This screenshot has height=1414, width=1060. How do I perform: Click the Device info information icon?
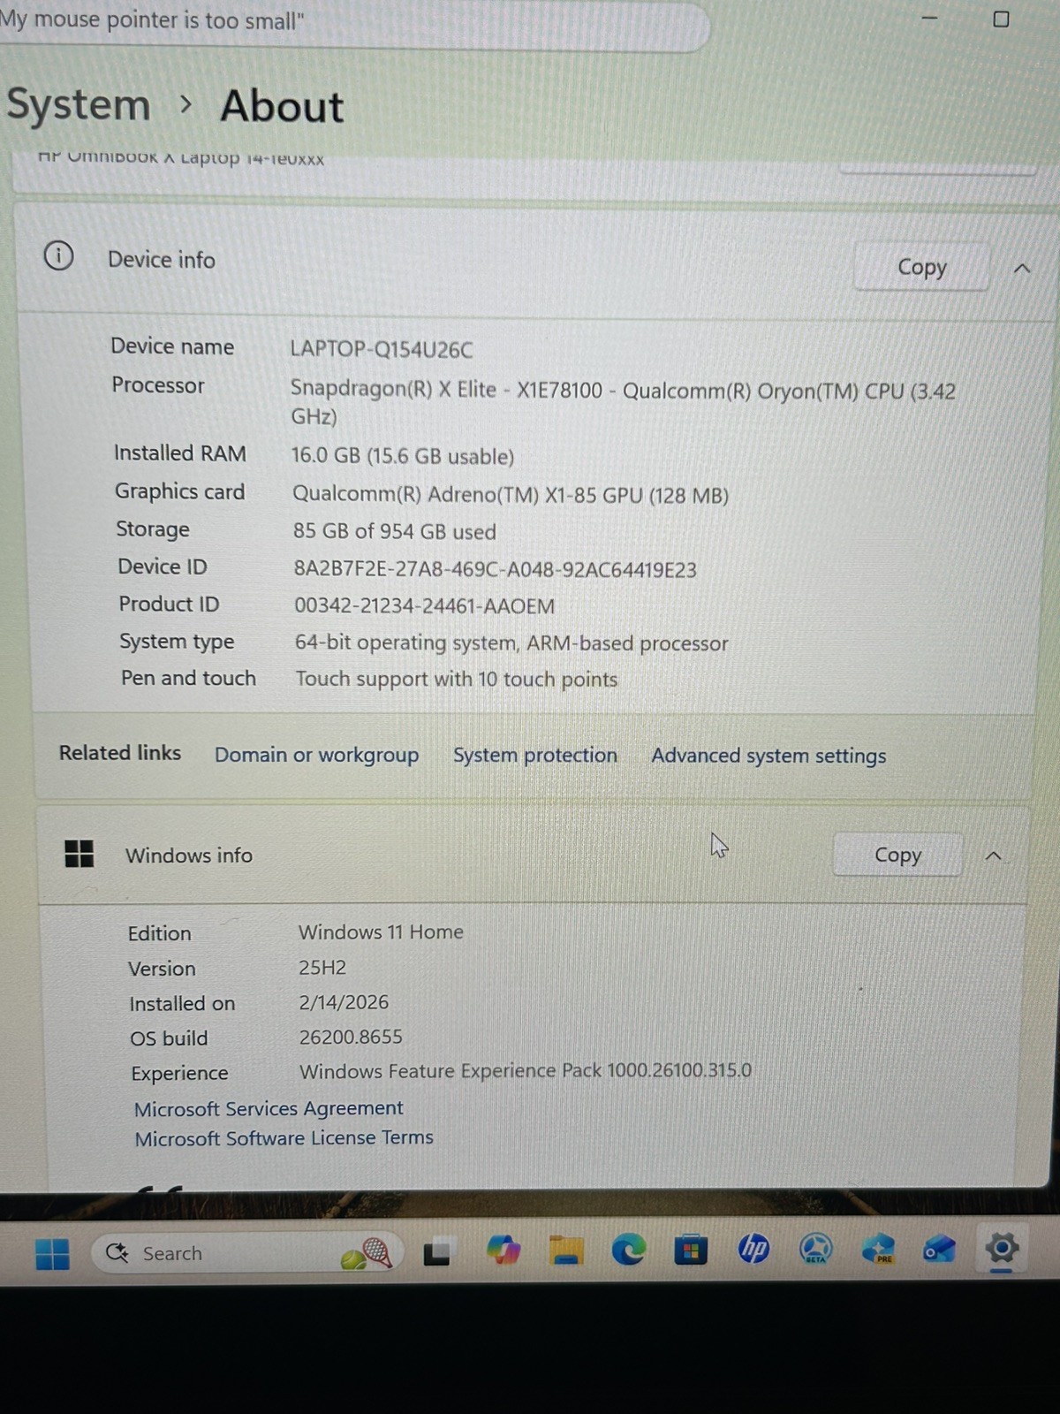pos(58,256)
